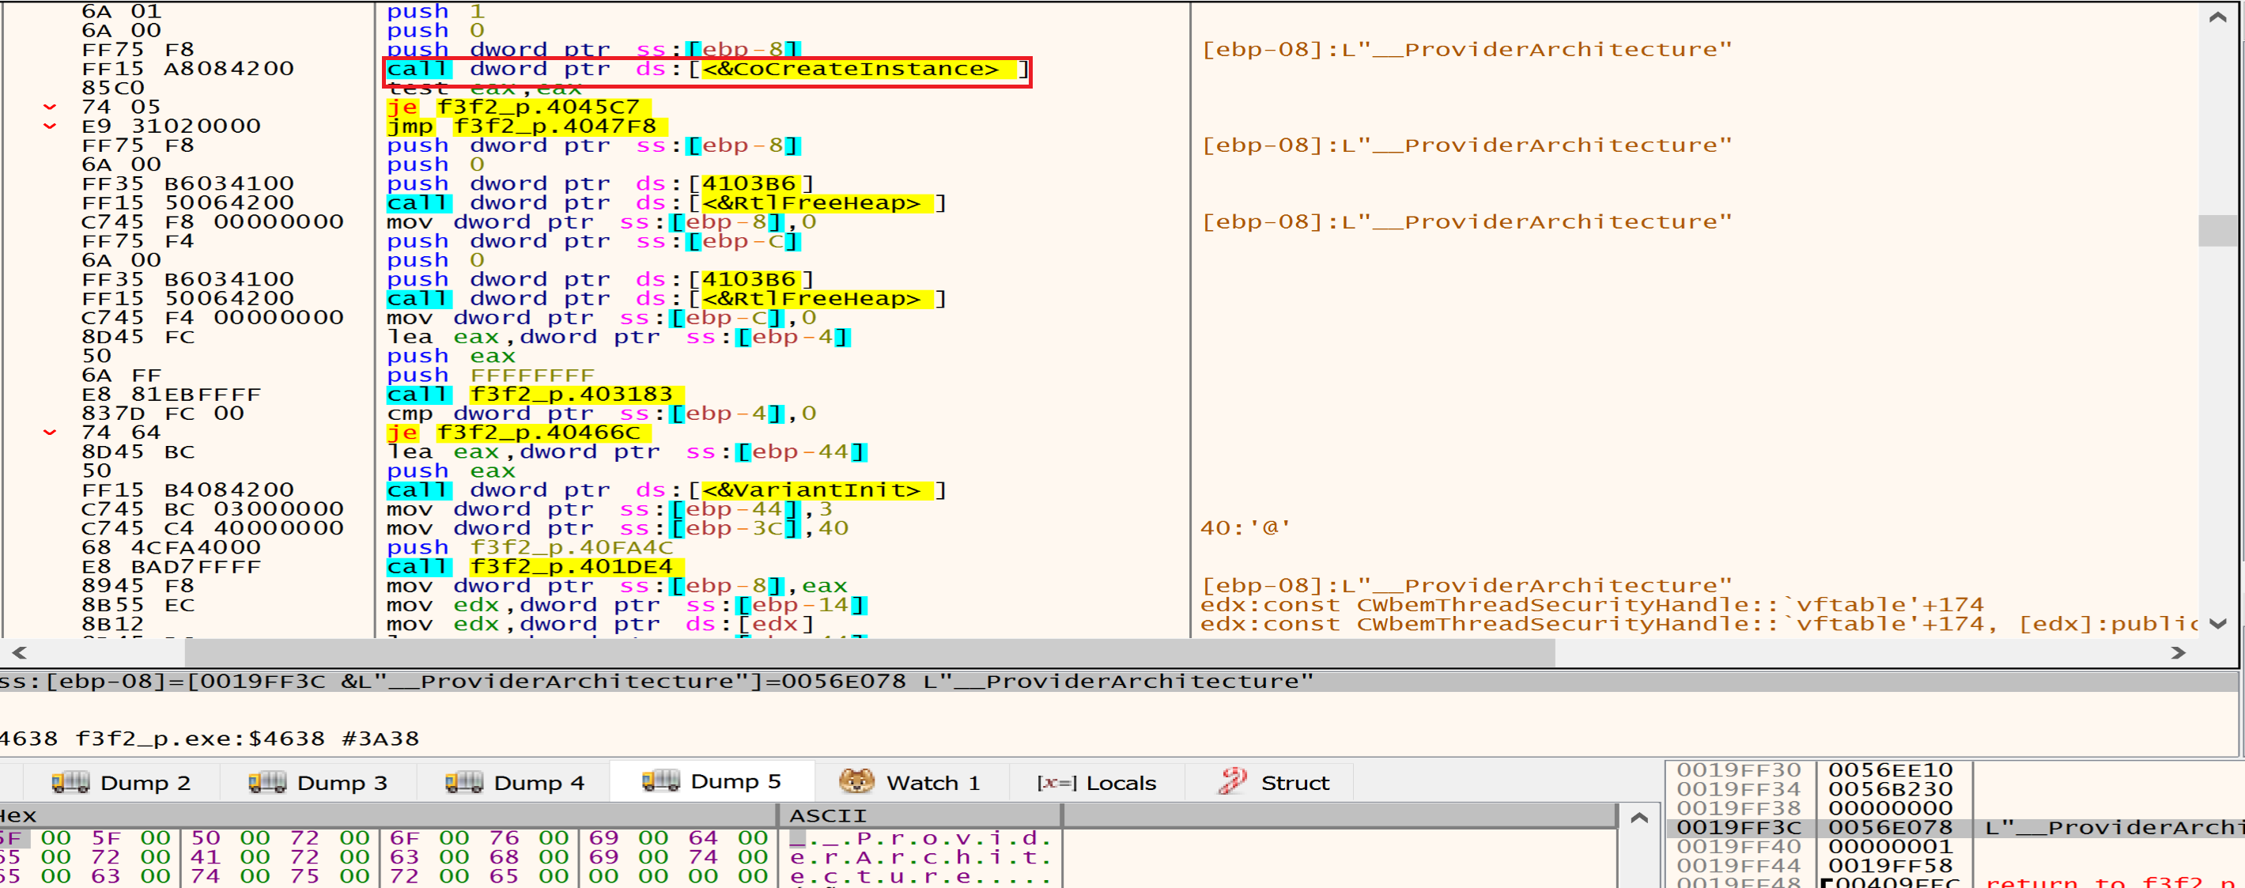2245x888 pixels.
Task: Click the dump pane scroll-up arrow
Action: pos(1638,818)
